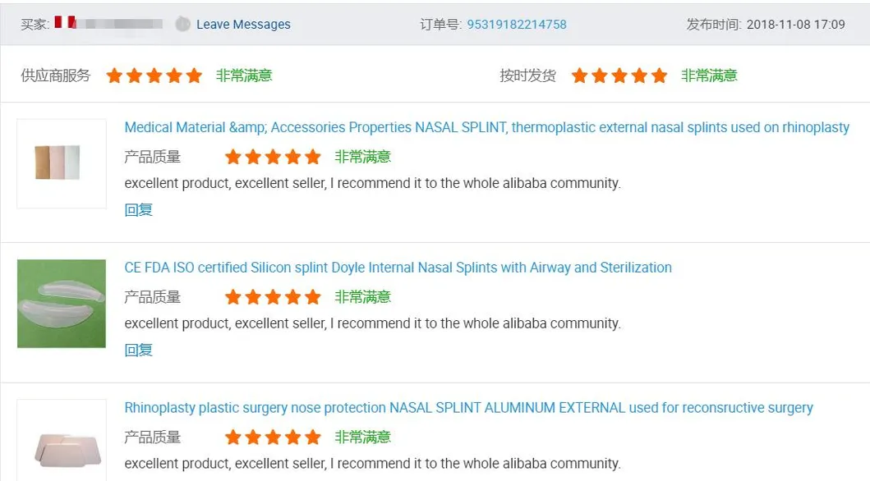Open the Leave Messages link
870x481 pixels.
(x=243, y=25)
